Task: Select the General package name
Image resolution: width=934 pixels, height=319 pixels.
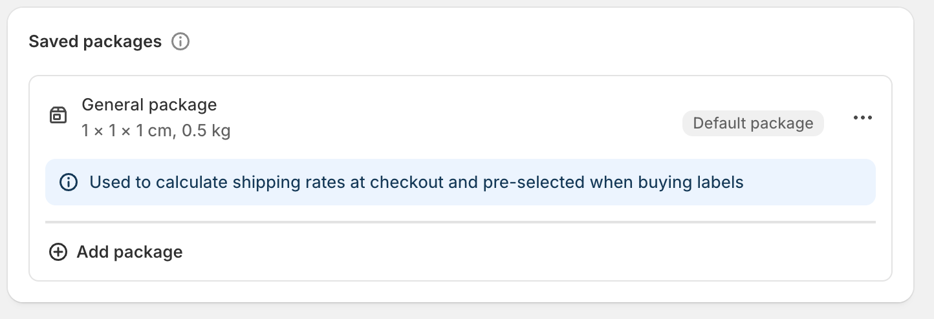Action: point(149,105)
